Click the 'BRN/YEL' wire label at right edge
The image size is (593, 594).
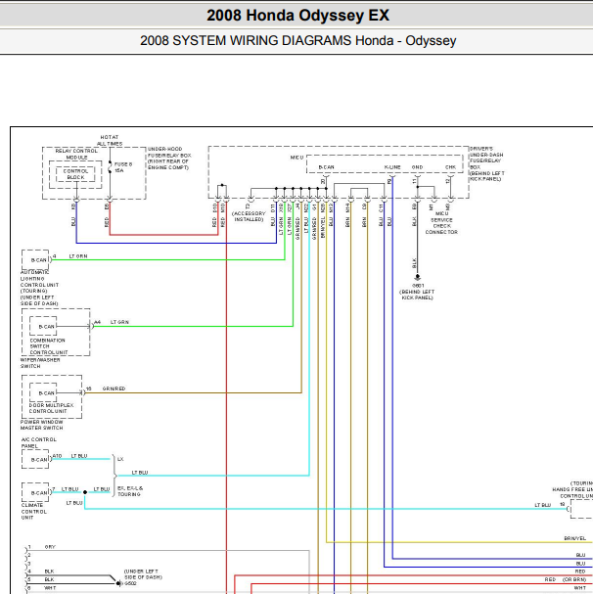pyautogui.click(x=574, y=538)
